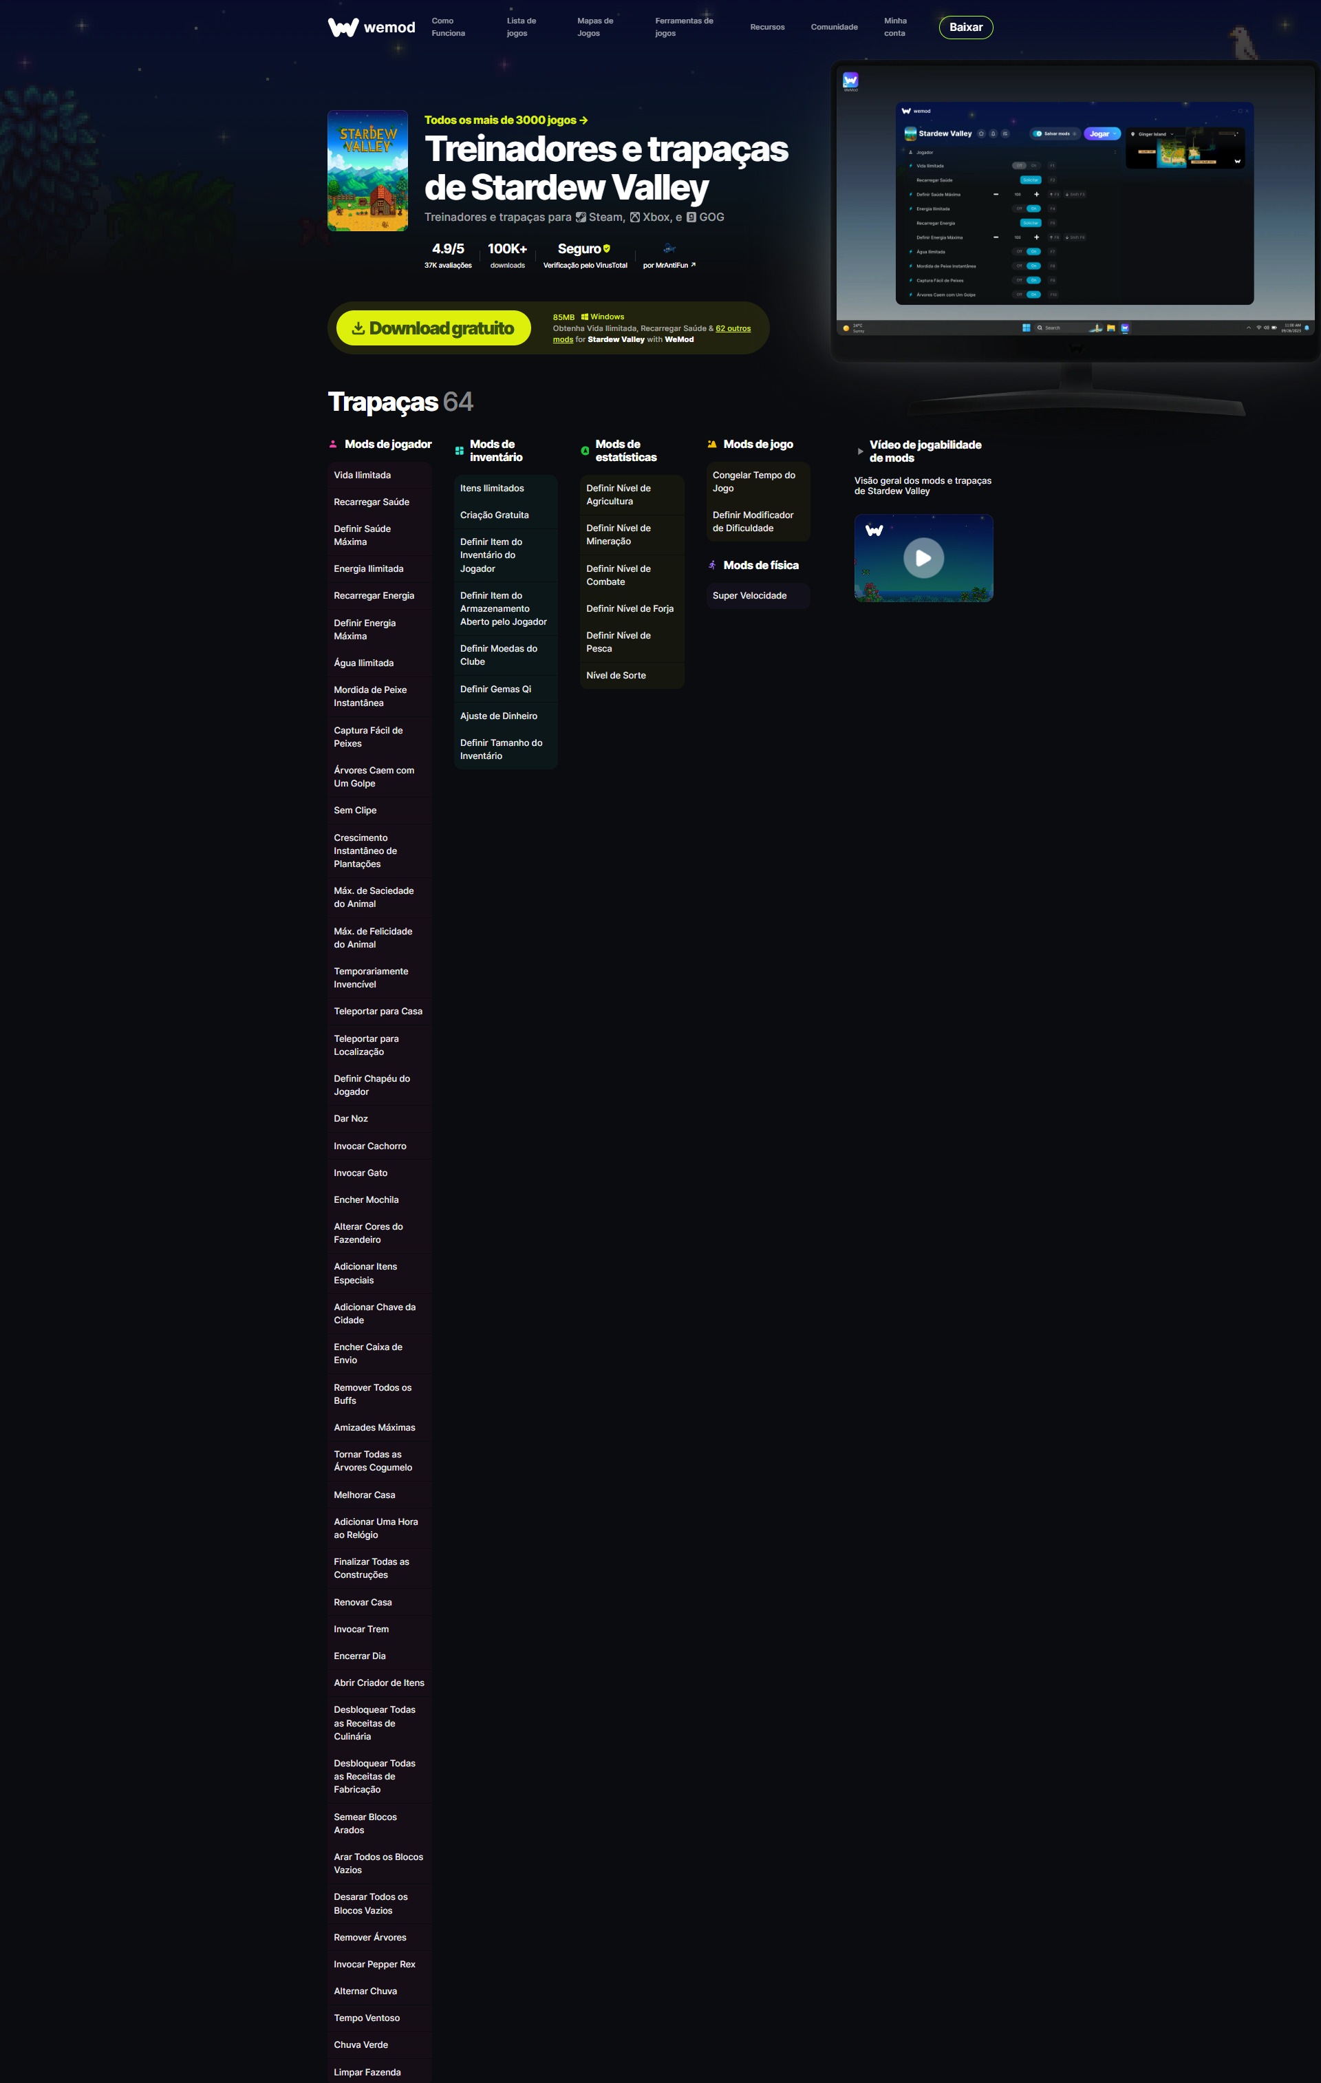The width and height of the screenshot is (1321, 2083).
Task: Click Definir Nível de Agricultura
Action: (632, 495)
